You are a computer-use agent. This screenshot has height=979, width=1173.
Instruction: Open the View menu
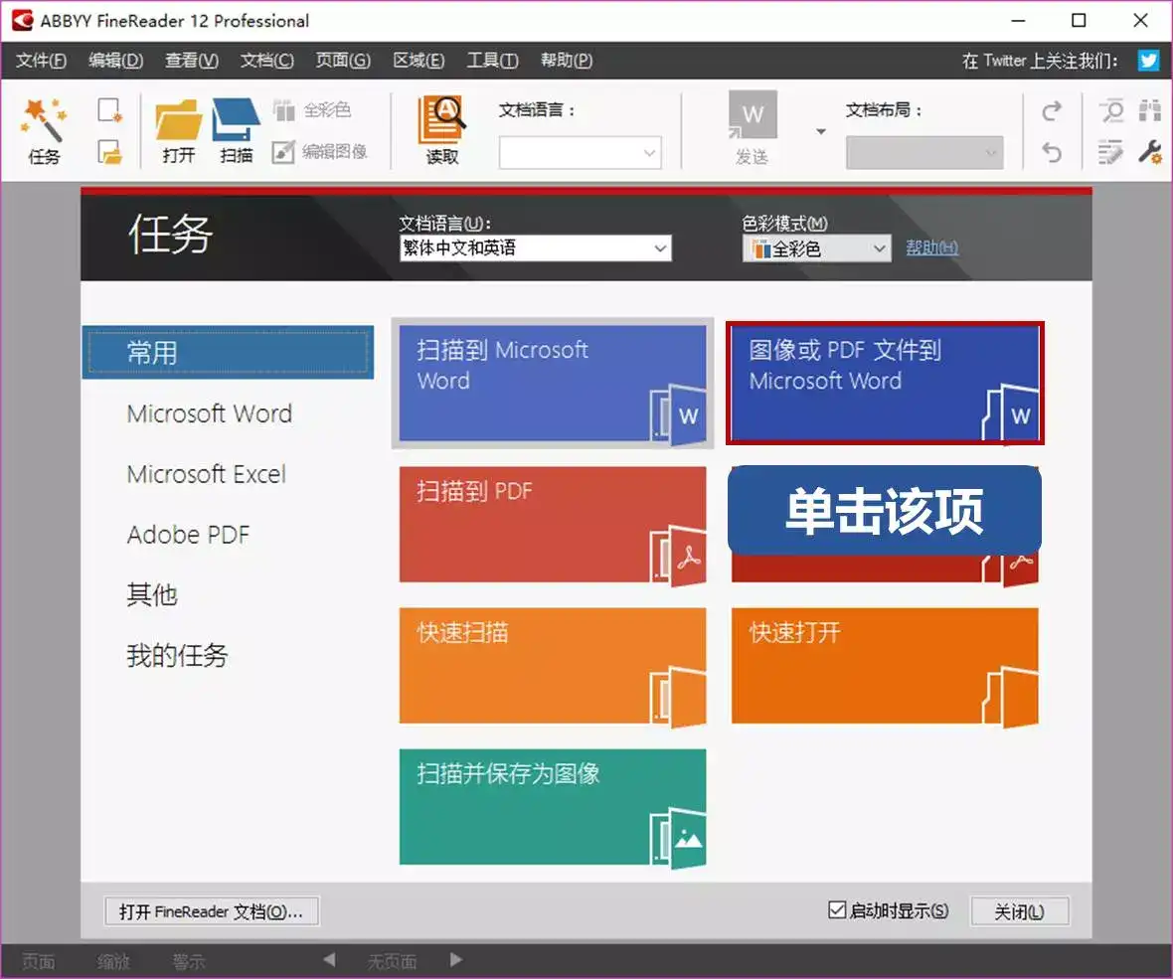point(192,60)
